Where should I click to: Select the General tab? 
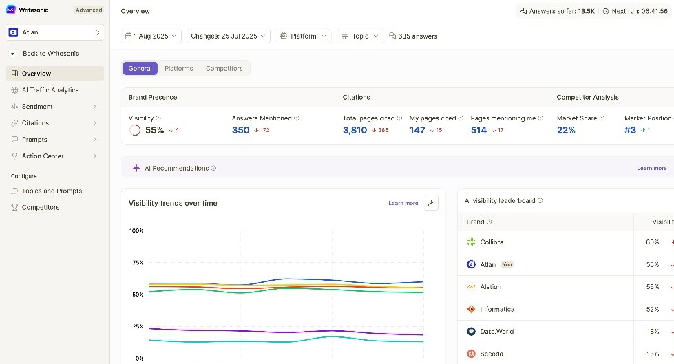140,68
